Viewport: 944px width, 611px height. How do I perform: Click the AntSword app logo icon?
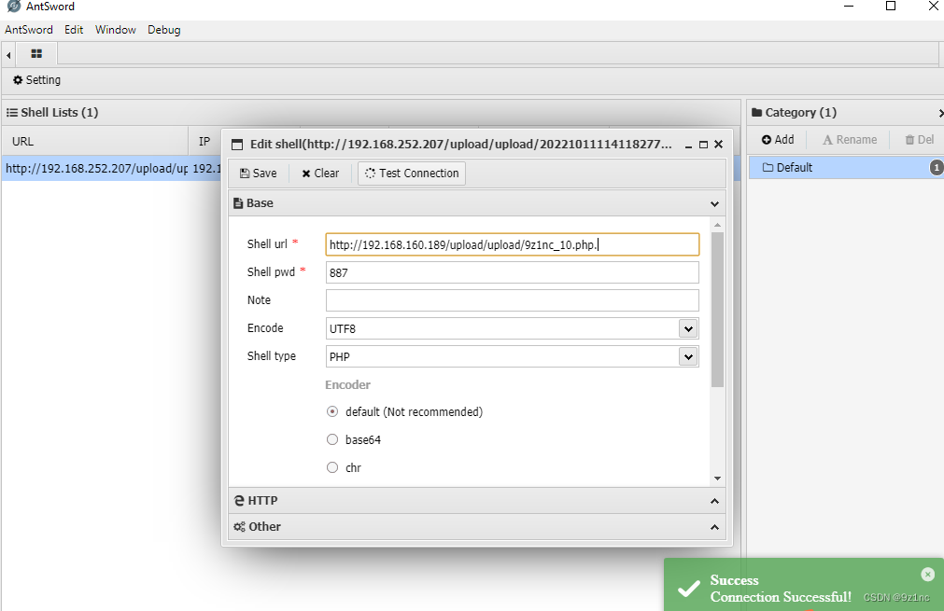coord(13,6)
